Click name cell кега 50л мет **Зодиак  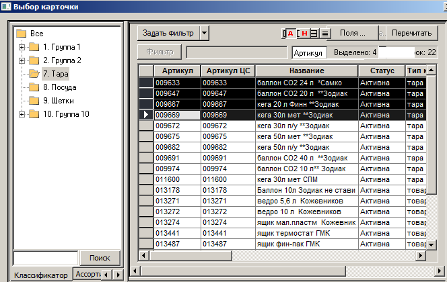307,136
